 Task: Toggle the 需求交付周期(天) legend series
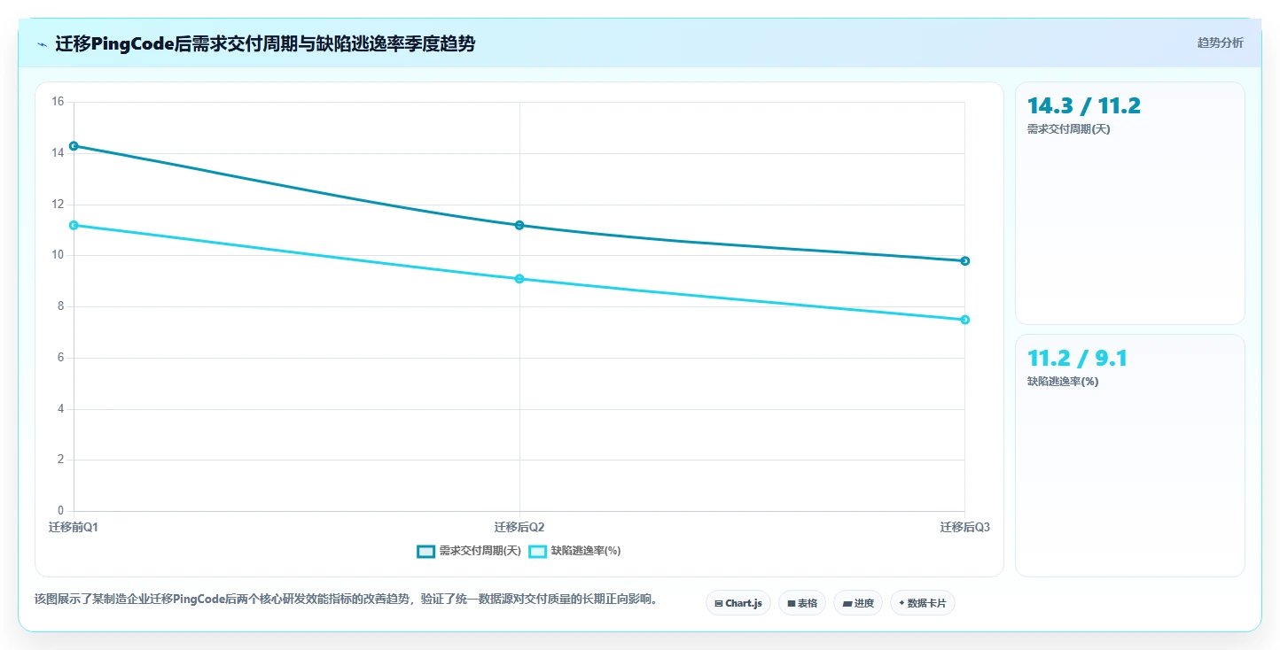pos(469,551)
